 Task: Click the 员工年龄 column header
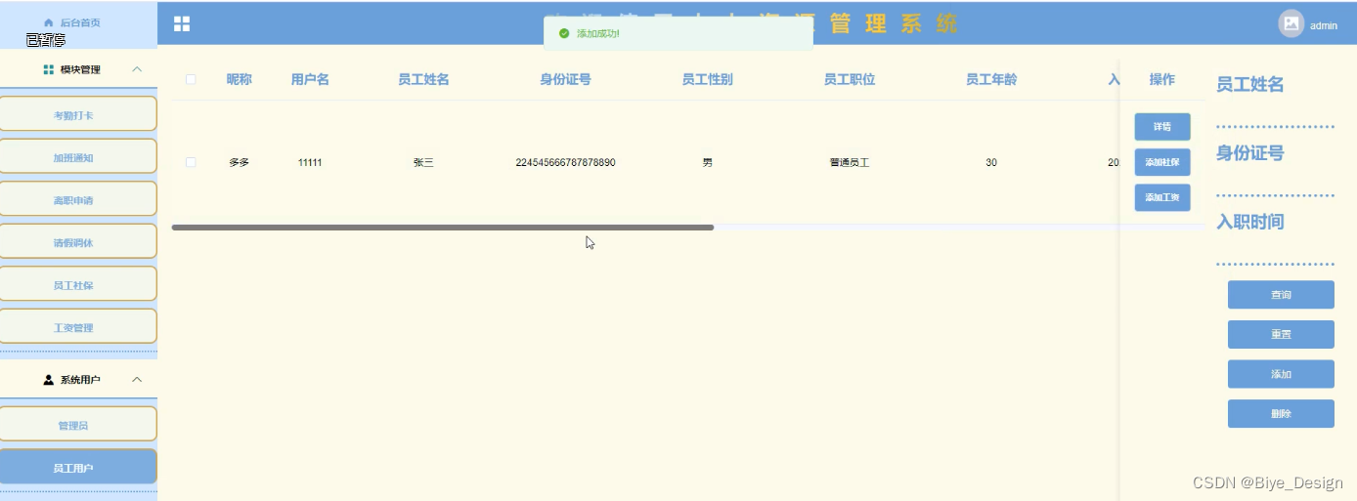click(x=991, y=79)
